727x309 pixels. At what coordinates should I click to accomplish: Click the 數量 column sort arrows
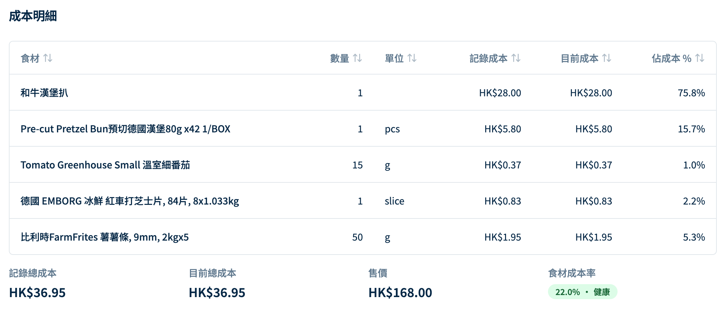click(x=357, y=58)
